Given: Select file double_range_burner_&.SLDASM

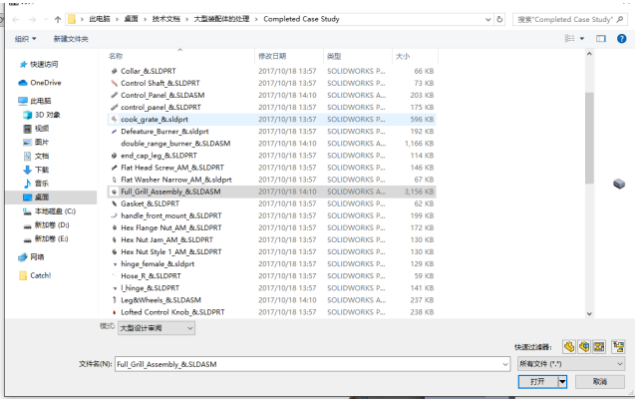Looking at the screenshot, I should pos(175,144).
